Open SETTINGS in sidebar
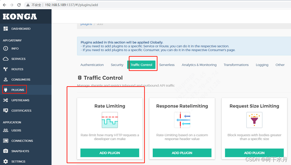This screenshot has height=165, width=291. (18, 161)
